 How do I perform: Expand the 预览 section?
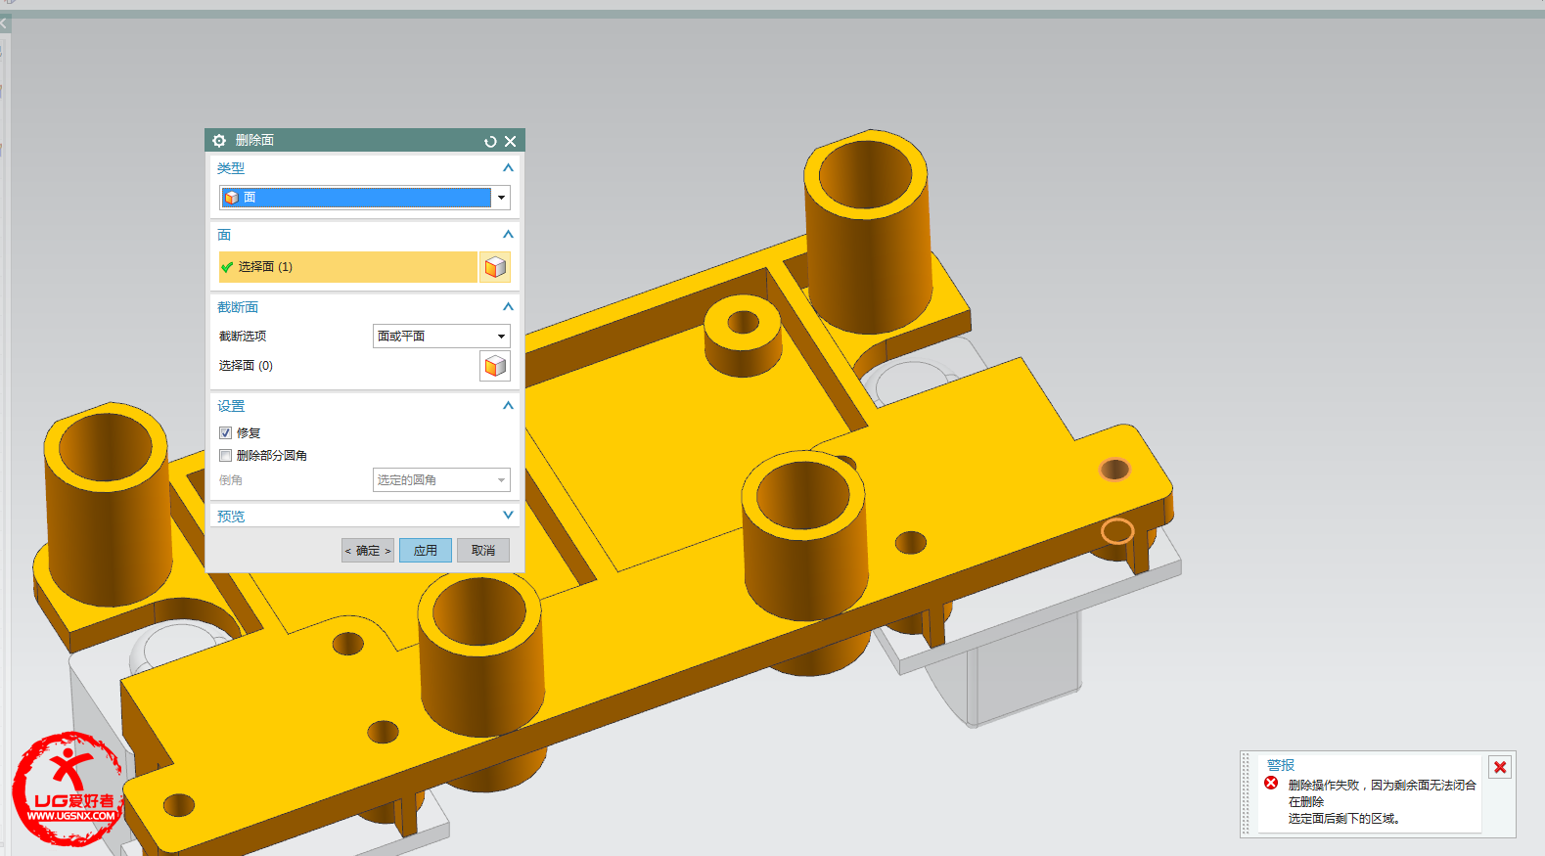(x=508, y=516)
